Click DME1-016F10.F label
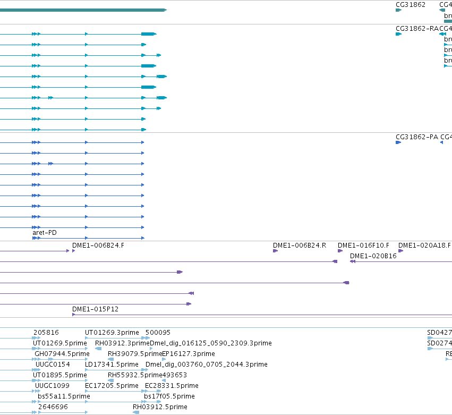This screenshot has width=452, height=415. pos(363,245)
